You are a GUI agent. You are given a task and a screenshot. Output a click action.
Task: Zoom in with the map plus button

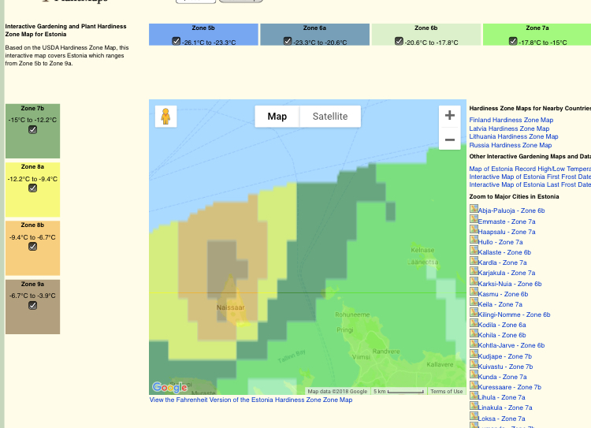(x=449, y=115)
